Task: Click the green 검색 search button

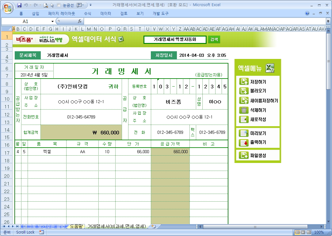Action: (x=214, y=39)
